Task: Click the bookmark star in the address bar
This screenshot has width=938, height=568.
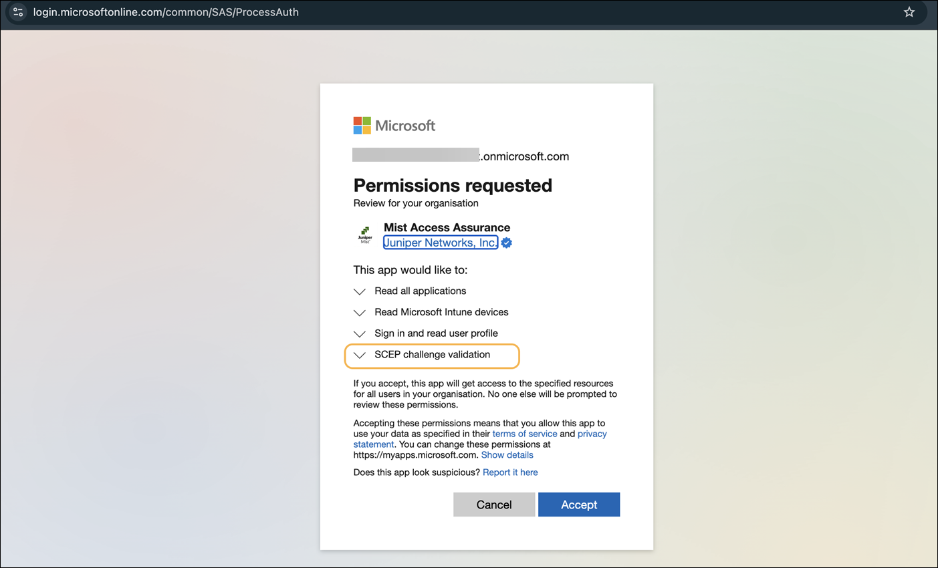Action: [x=909, y=11]
